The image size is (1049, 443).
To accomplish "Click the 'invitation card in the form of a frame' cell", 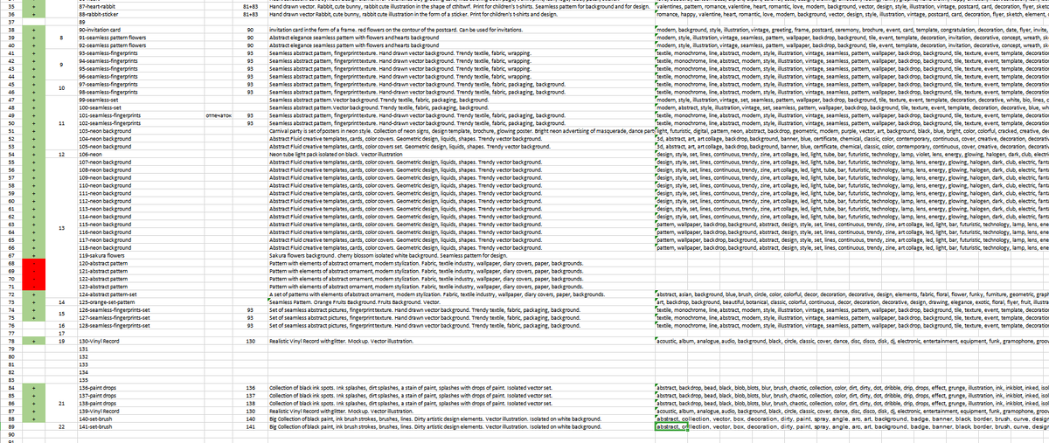I will tap(460, 31).
